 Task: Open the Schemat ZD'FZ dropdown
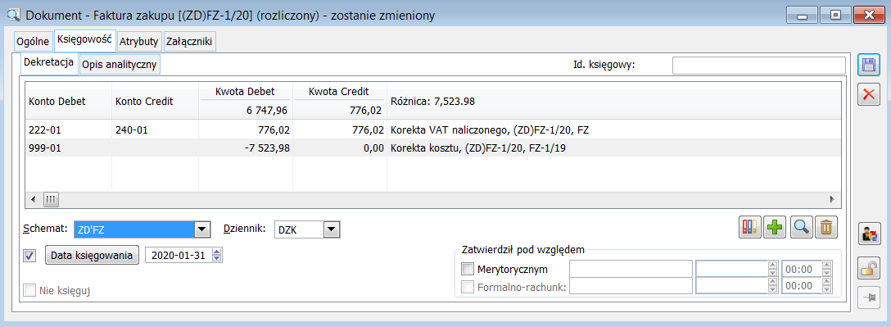click(201, 229)
